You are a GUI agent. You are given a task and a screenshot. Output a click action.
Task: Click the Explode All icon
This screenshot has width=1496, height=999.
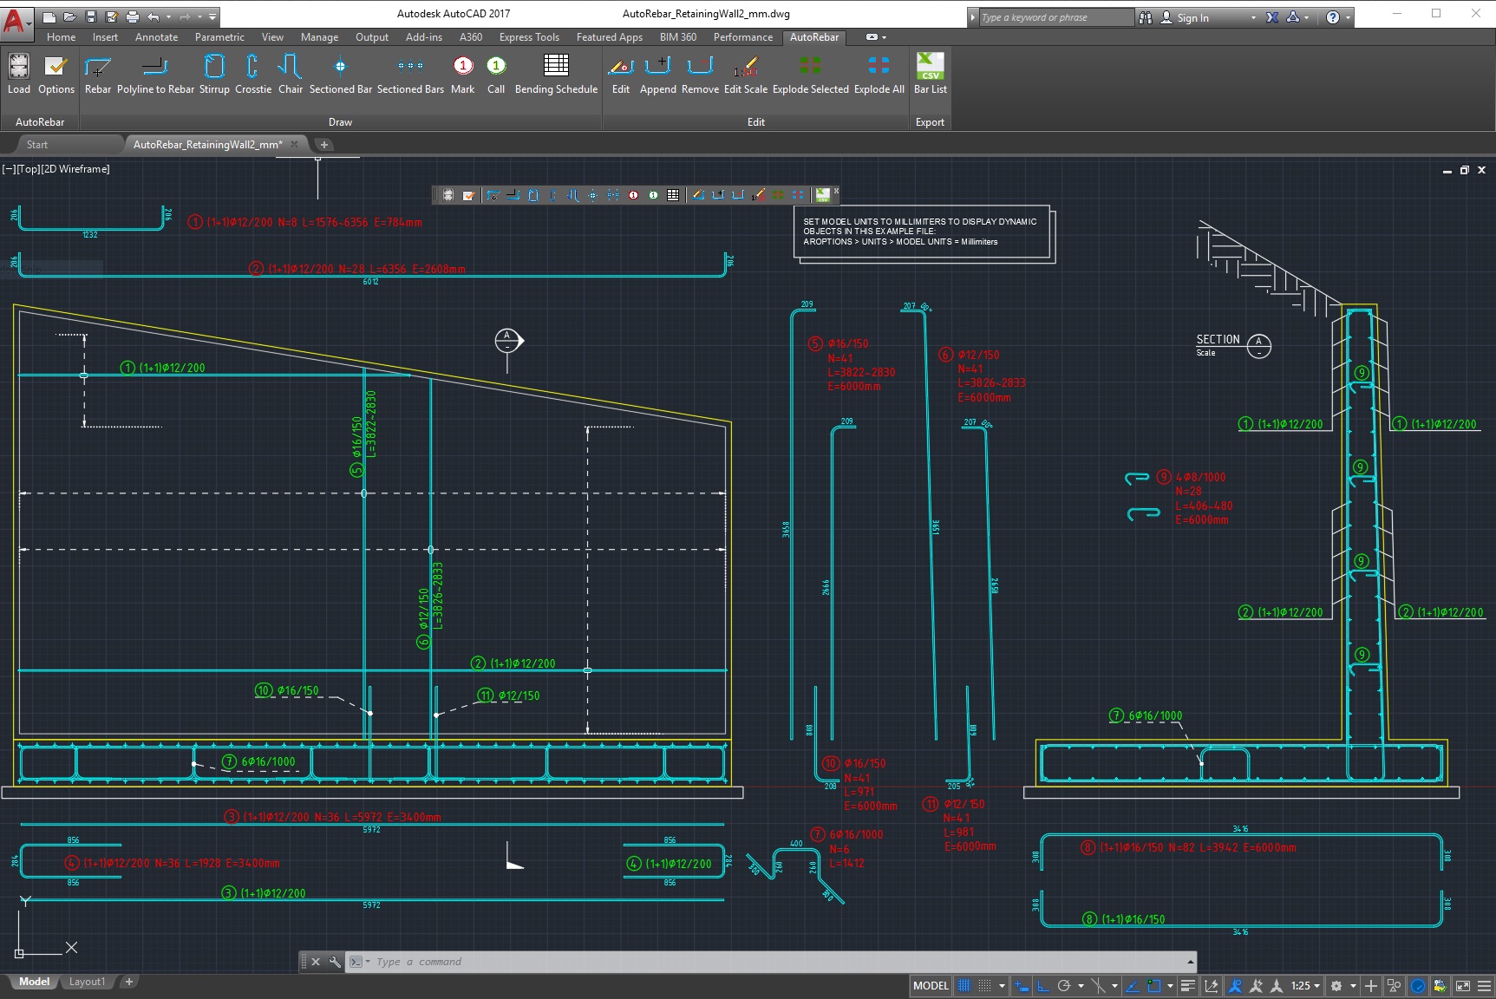pos(879,74)
